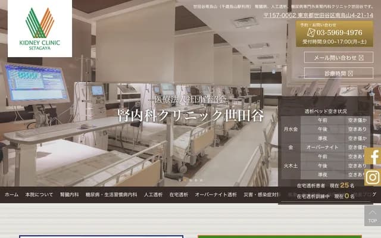The height and width of the screenshot is (238, 381).
Task: Select 人工透析 in the navigation bar
Action: coord(153,195)
